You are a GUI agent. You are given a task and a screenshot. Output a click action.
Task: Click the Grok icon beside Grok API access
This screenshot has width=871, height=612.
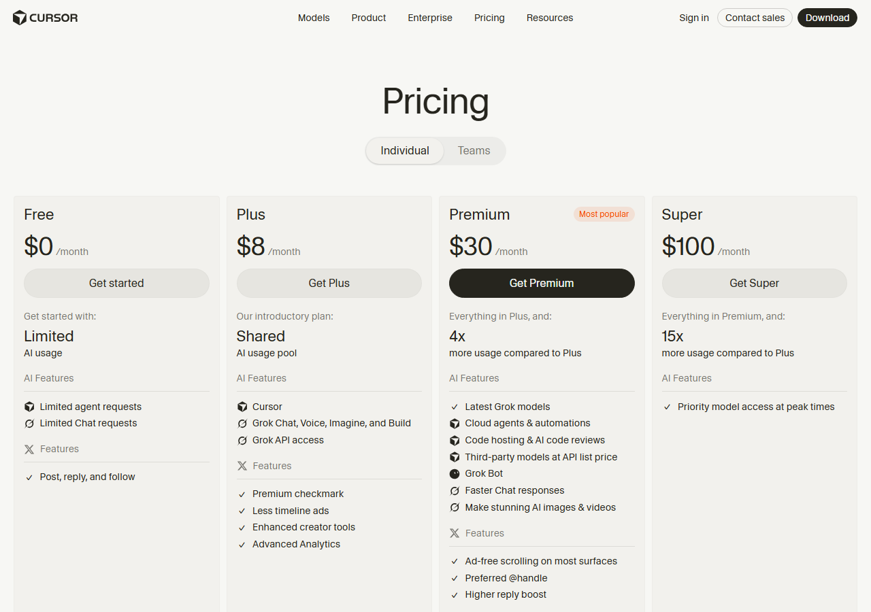242,441
